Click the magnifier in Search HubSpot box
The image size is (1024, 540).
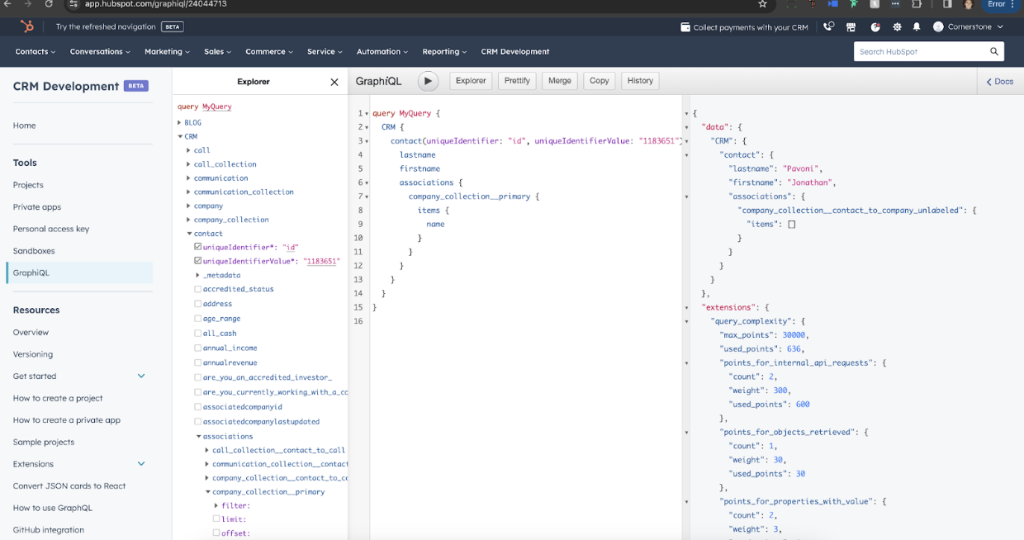point(994,51)
